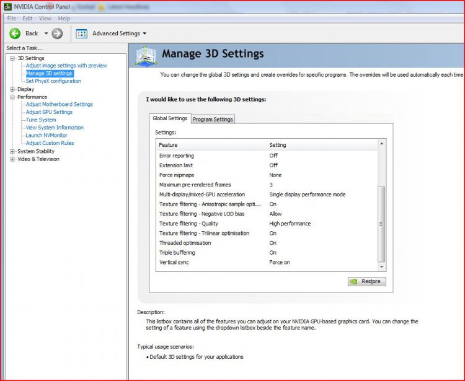Click the Force on vertical sync value

(x=280, y=262)
